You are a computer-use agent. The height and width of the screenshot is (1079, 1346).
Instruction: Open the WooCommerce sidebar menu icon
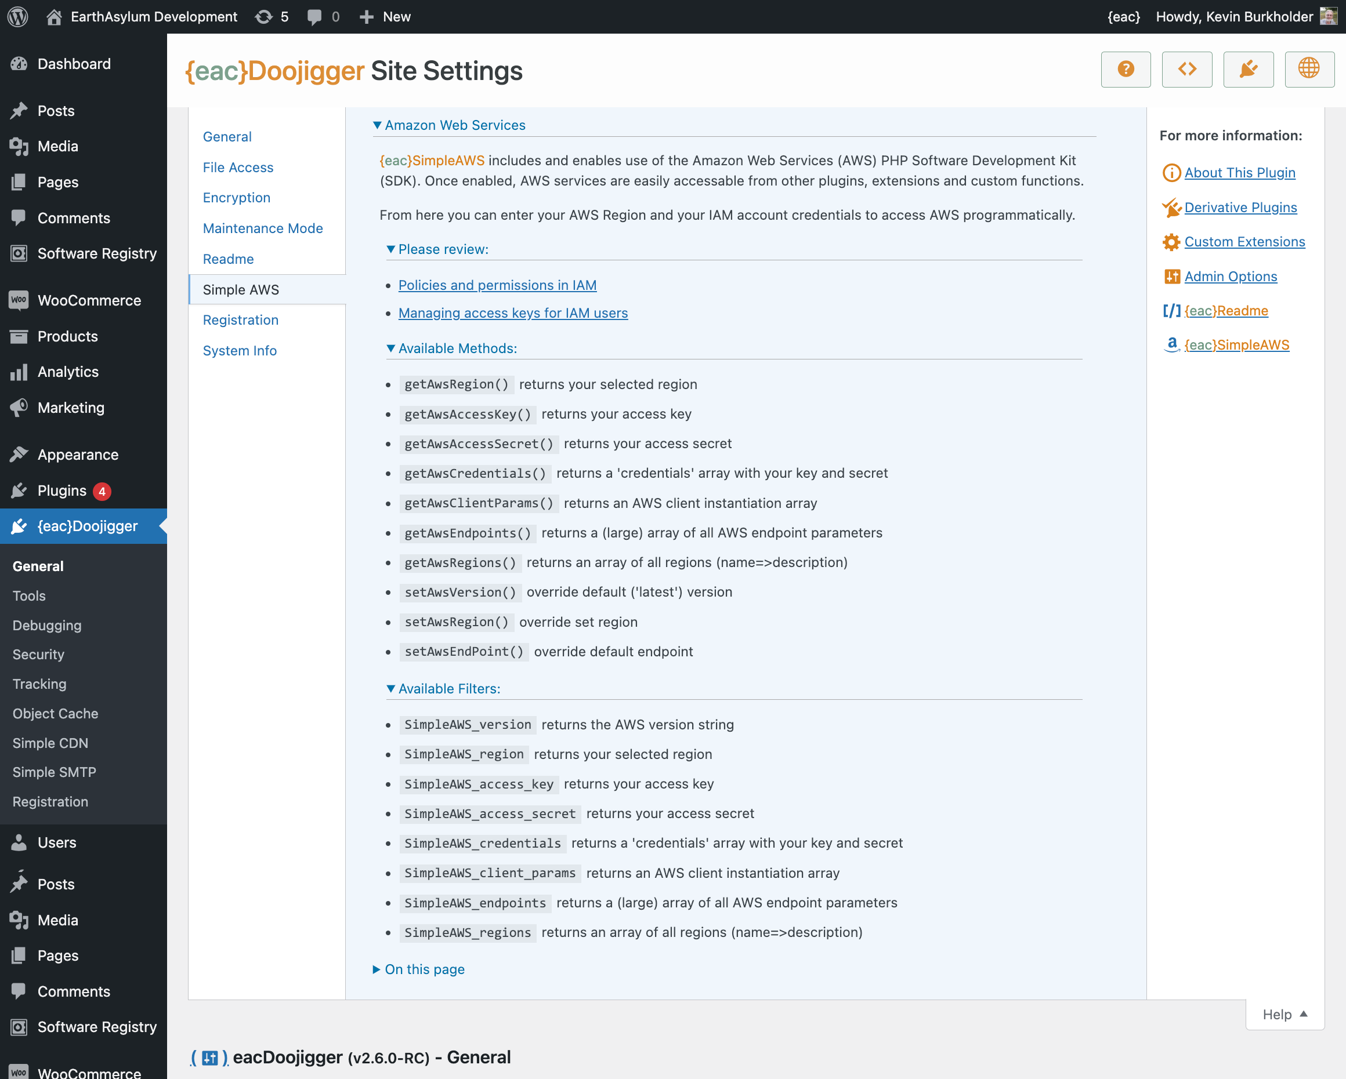(19, 300)
